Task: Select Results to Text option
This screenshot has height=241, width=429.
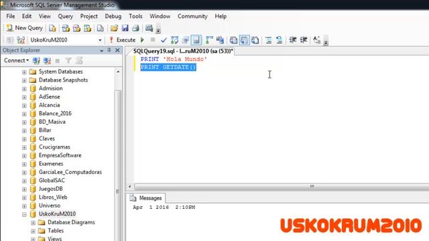Action: point(233,40)
